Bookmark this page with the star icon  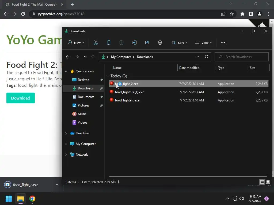coord(232,14)
